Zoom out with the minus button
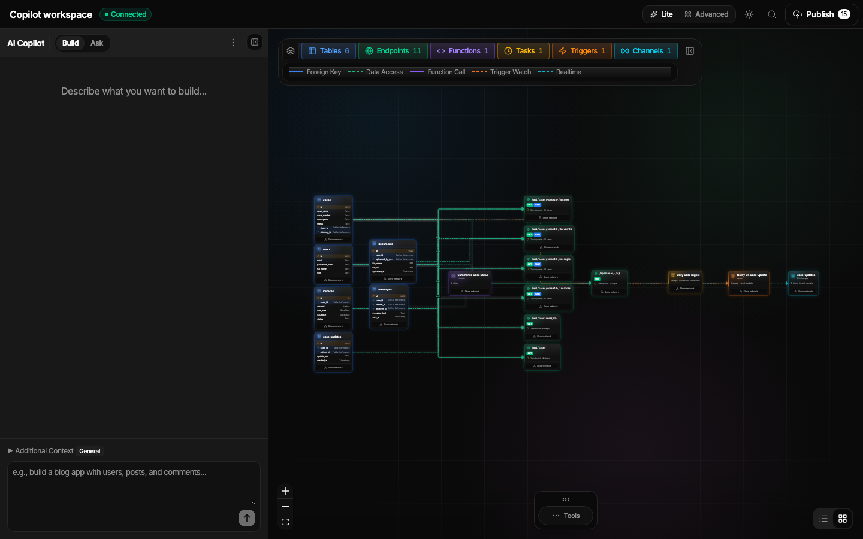The height and width of the screenshot is (539, 863). [285, 507]
